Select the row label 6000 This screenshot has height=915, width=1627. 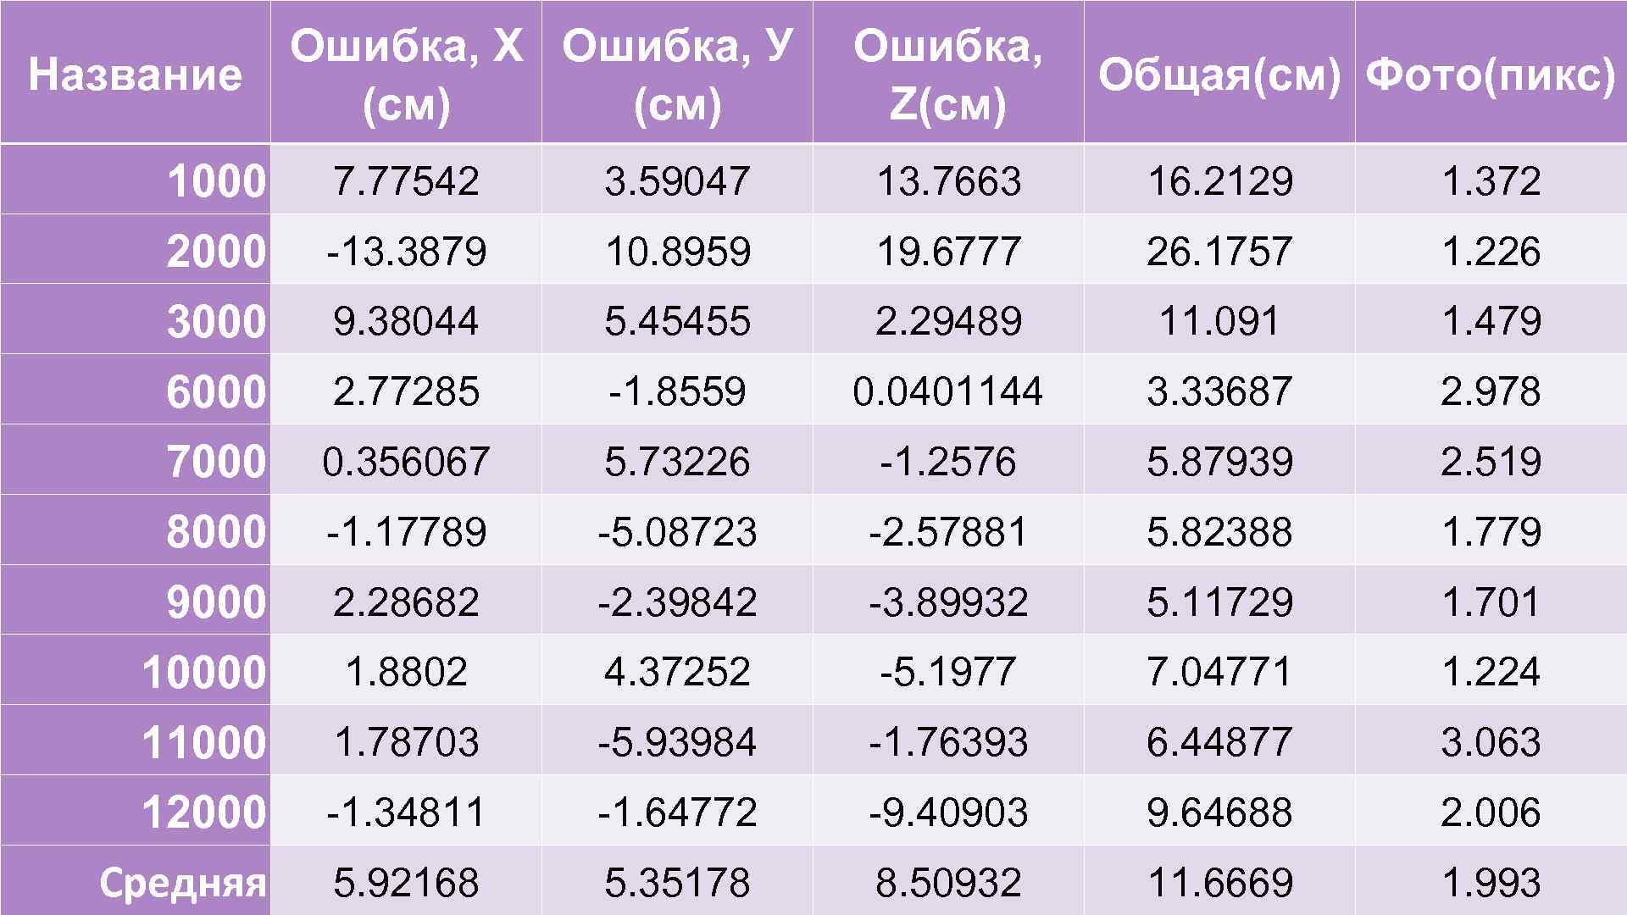point(216,391)
